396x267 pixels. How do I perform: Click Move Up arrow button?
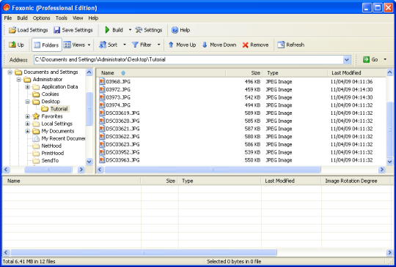click(182, 45)
